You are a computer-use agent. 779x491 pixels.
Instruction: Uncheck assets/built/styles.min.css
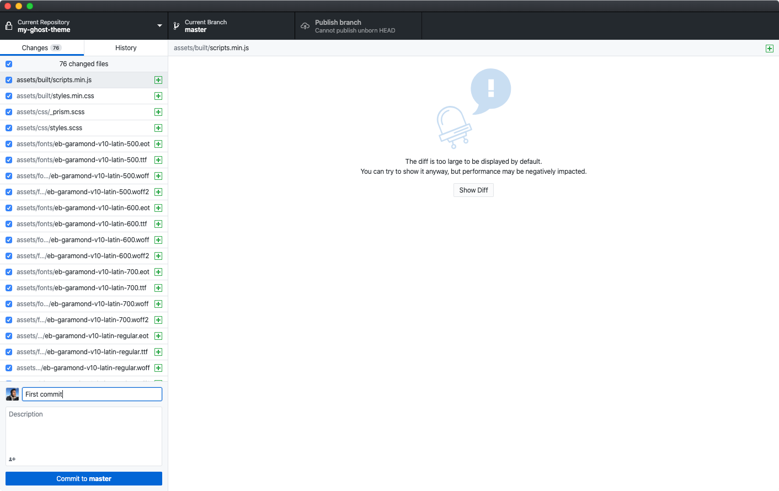pyautogui.click(x=9, y=96)
